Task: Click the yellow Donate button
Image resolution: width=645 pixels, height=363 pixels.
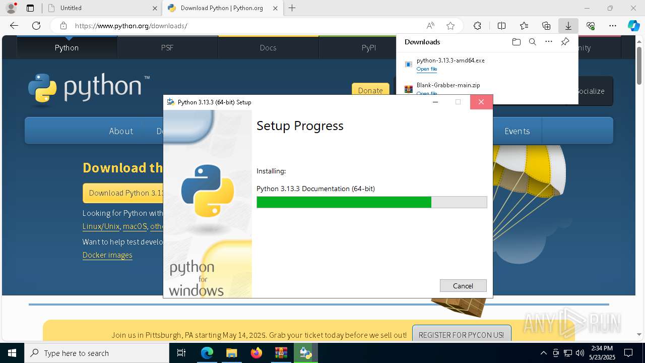Action: click(x=370, y=90)
